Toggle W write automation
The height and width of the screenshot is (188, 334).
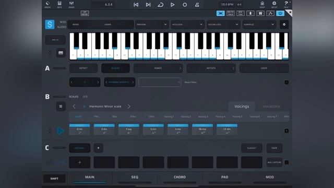260,14
